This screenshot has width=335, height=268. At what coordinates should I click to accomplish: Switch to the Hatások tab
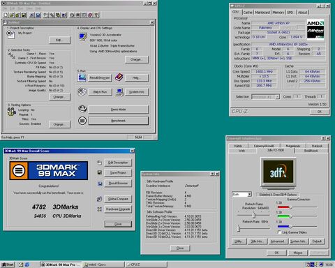(317, 146)
